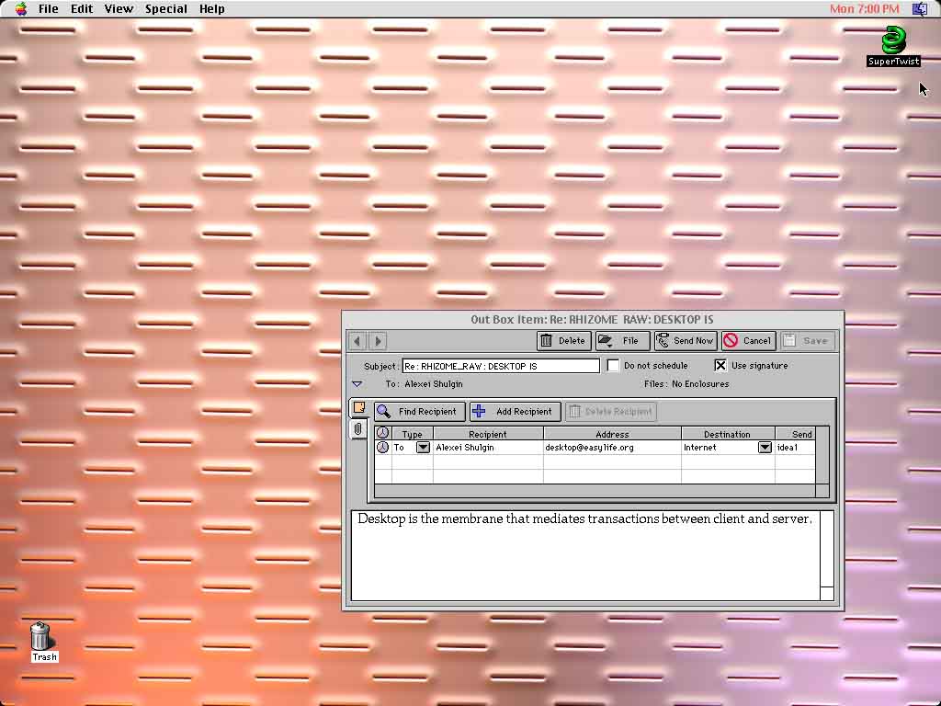Click in the Subject text field
941x706 pixels.
point(501,366)
